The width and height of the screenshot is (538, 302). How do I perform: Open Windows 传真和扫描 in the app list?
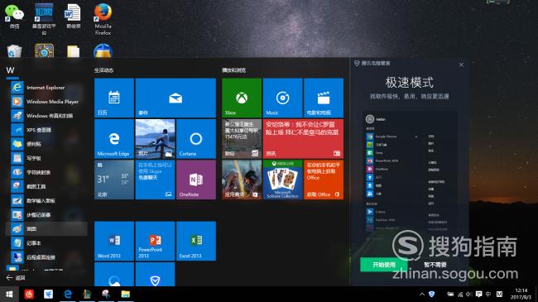click(46, 116)
